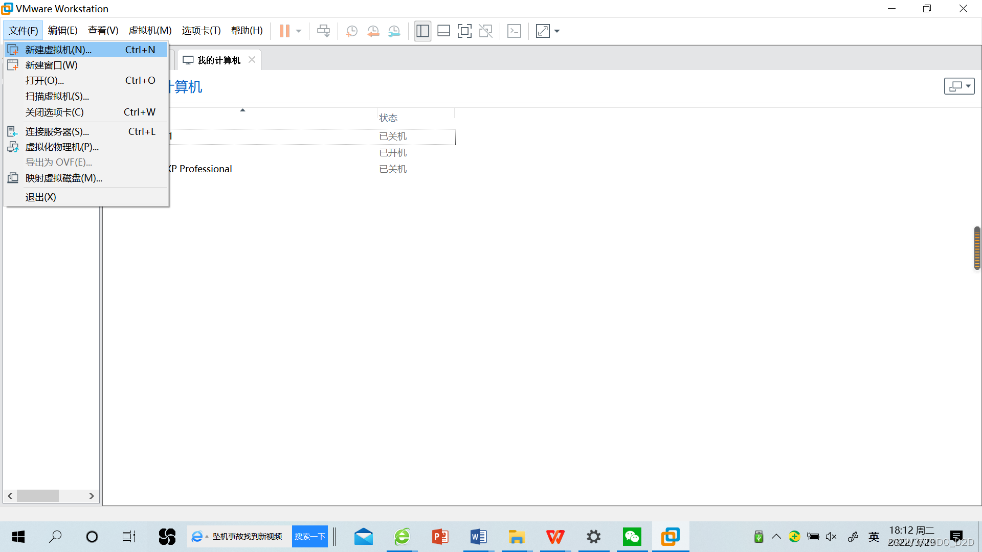Click the 状态 column header
The width and height of the screenshot is (982, 552).
click(388, 118)
